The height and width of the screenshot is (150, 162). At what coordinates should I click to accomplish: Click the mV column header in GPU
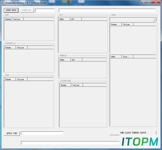(x=76, y=19)
